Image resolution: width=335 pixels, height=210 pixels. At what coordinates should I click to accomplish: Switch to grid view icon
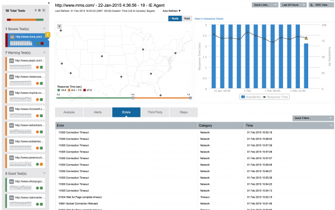tap(44, 10)
